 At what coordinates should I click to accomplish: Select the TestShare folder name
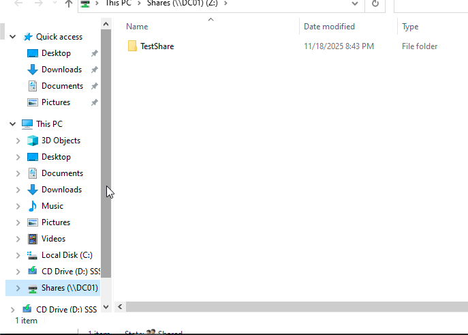[x=157, y=46]
